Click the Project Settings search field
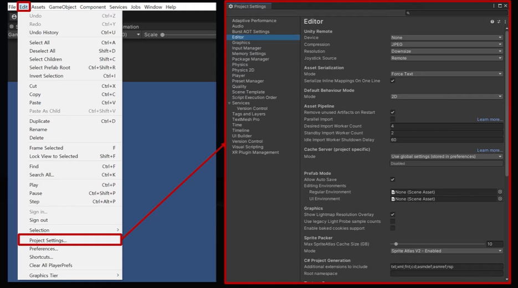Screen dimensions: 518x288 tap(456, 13)
